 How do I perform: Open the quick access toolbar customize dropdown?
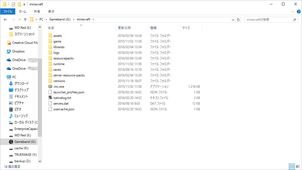[x=24, y=4]
